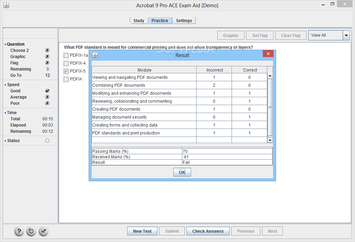Click the circular reset arrow icon

[x=31, y=231]
